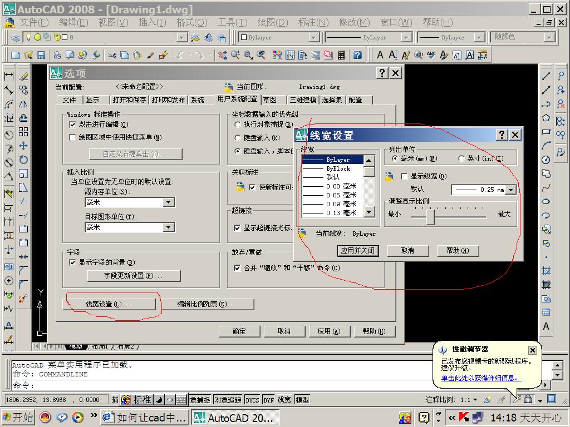570x427 pixels.
Task: Toggle double-click editing checkbox
Action: coord(72,125)
